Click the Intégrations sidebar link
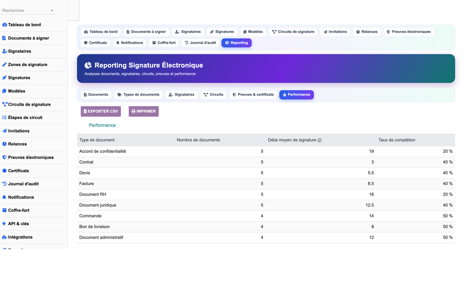Screen dimensions: 465x288 20,237
